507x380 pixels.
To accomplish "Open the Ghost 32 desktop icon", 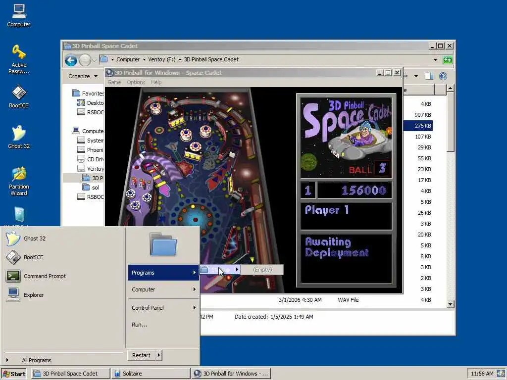I will [19, 137].
